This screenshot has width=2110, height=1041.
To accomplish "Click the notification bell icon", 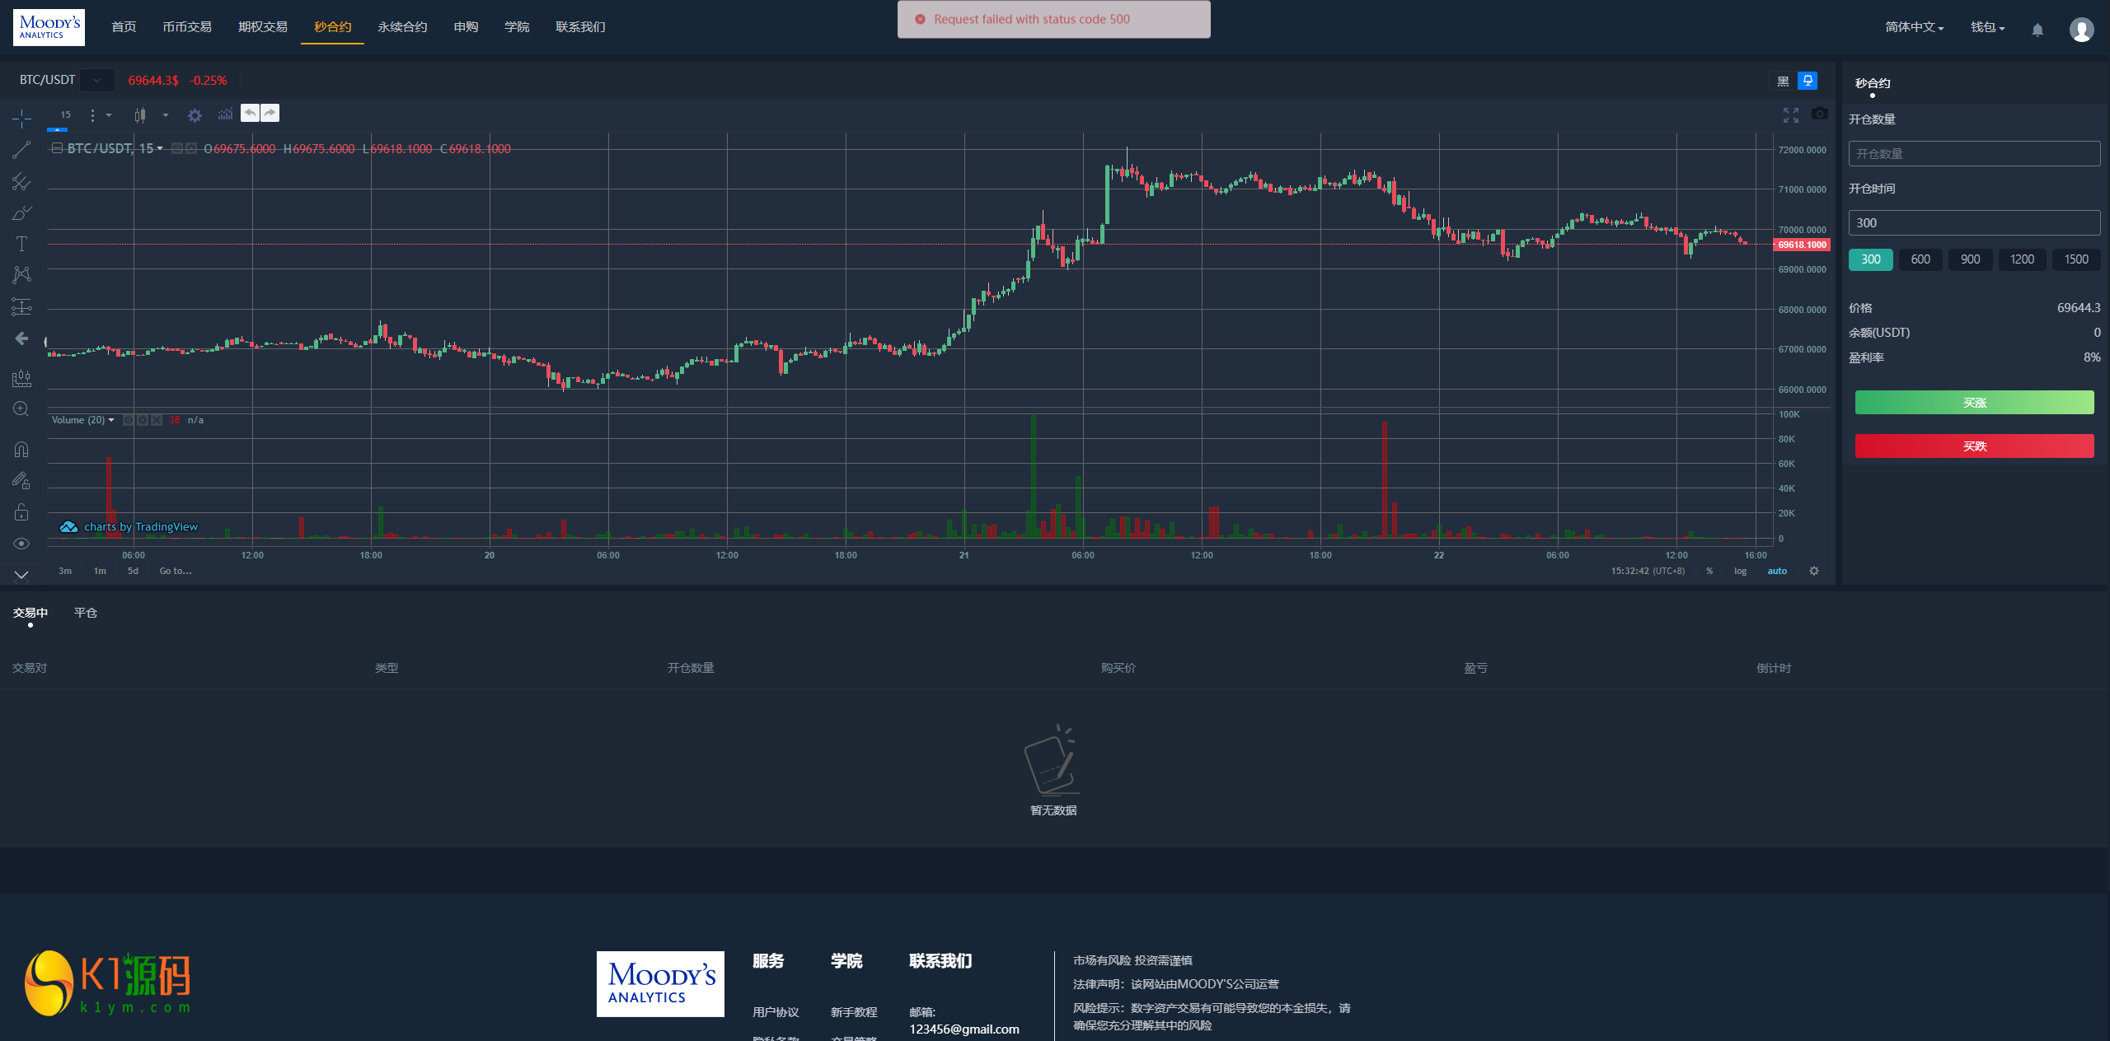I will tap(2037, 30).
